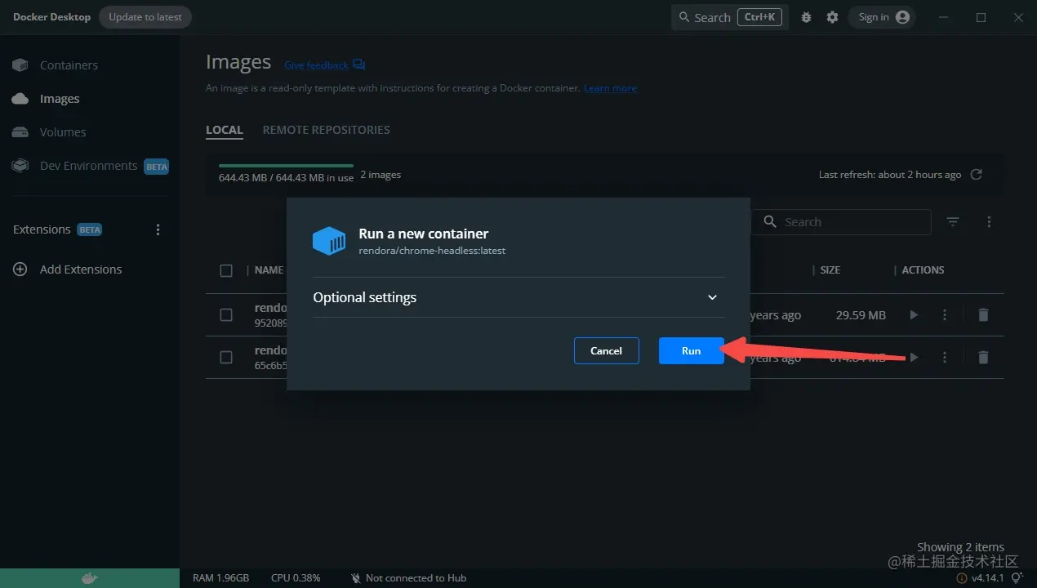Open the Learn more link
1037x588 pixels.
(610, 88)
